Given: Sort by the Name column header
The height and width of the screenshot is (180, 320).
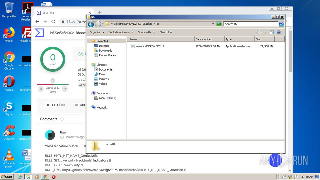Looking at the screenshot, I should [160, 39].
